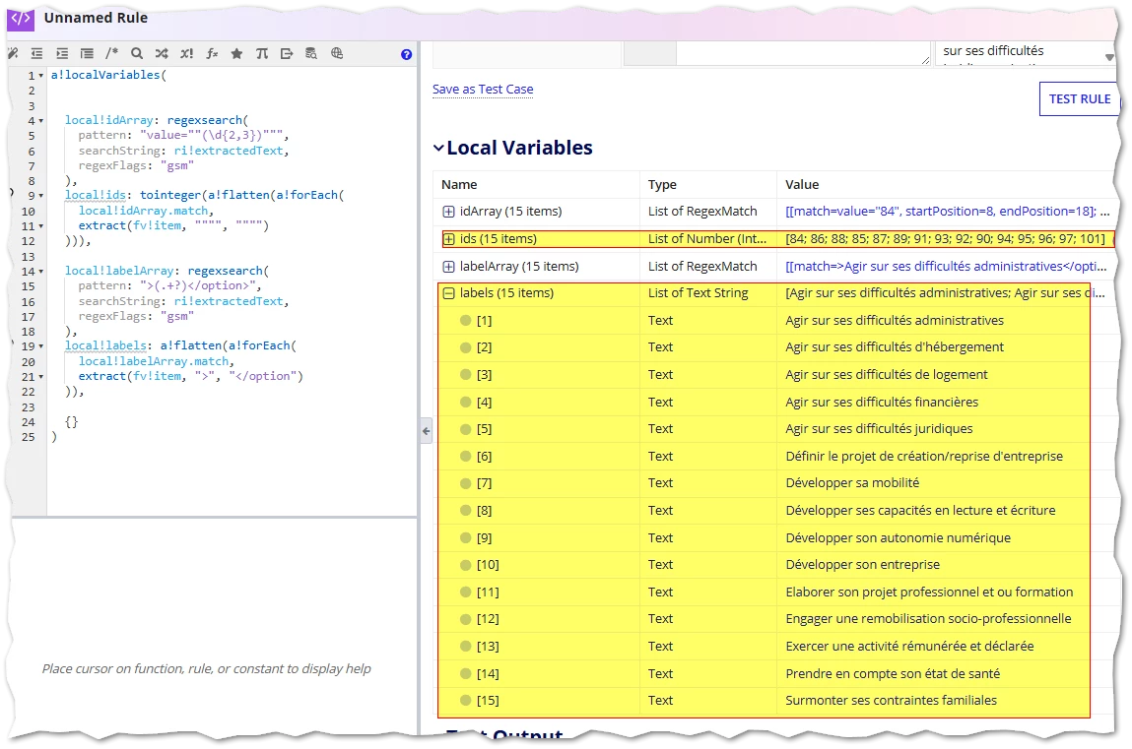Select 'Exercer une activité rémunérée et déclarée'
This screenshot has height=749, width=1132.
[x=909, y=646]
